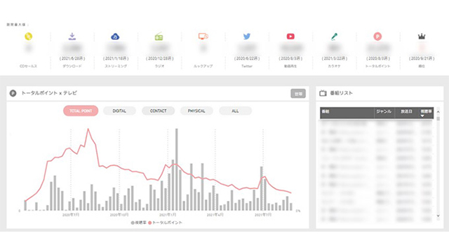
Task: Switch the chart to DIGITAL
Action: pos(119,111)
